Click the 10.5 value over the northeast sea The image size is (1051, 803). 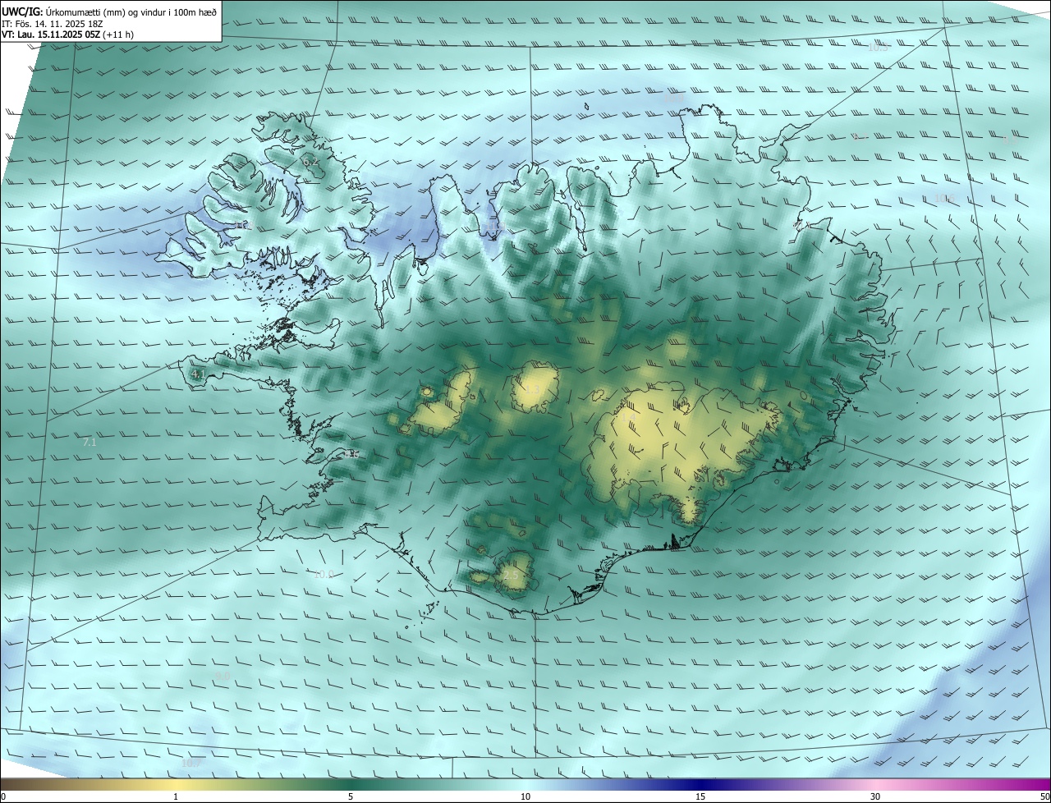(x=878, y=47)
